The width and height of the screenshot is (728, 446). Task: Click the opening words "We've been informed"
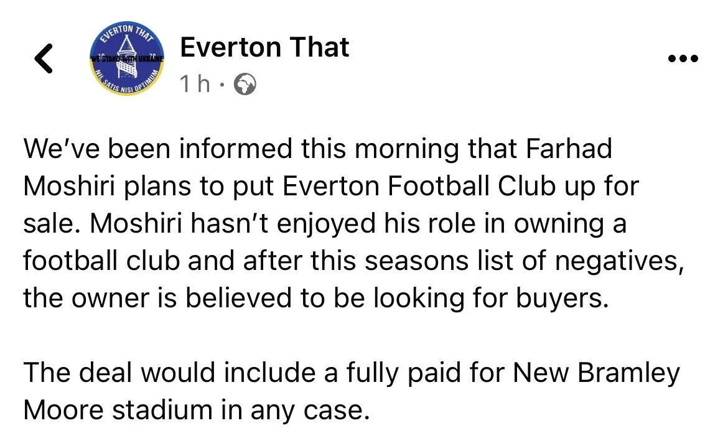click(157, 150)
